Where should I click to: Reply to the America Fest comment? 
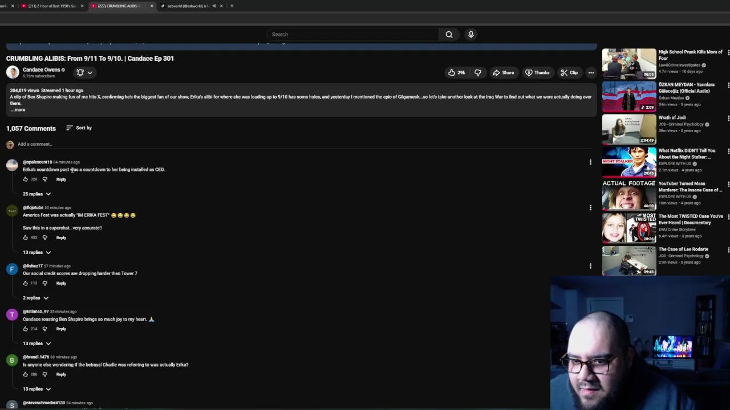pyautogui.click(x=61, y=237)
